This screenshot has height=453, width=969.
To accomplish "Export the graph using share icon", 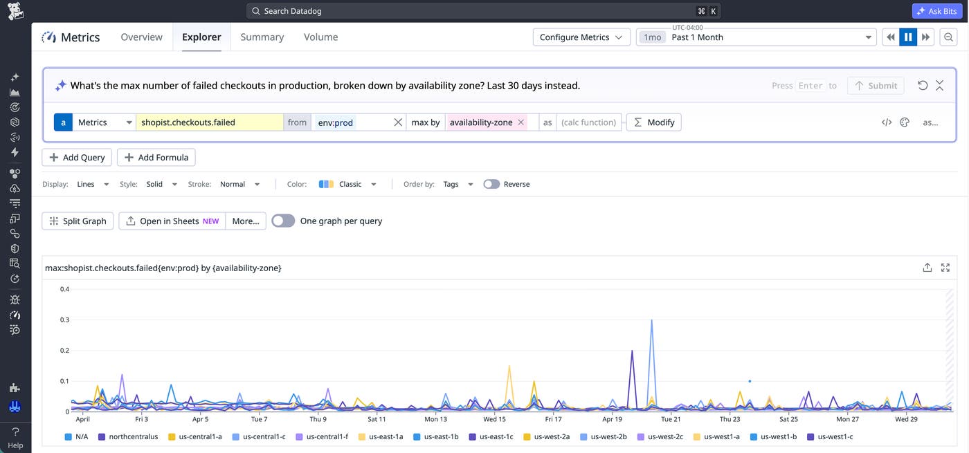I will coord(927,268).
